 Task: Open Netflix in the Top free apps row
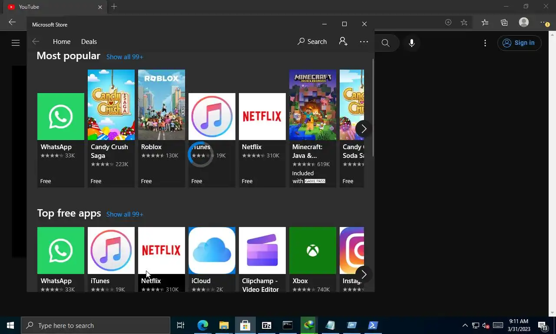(x=162, y=259)
